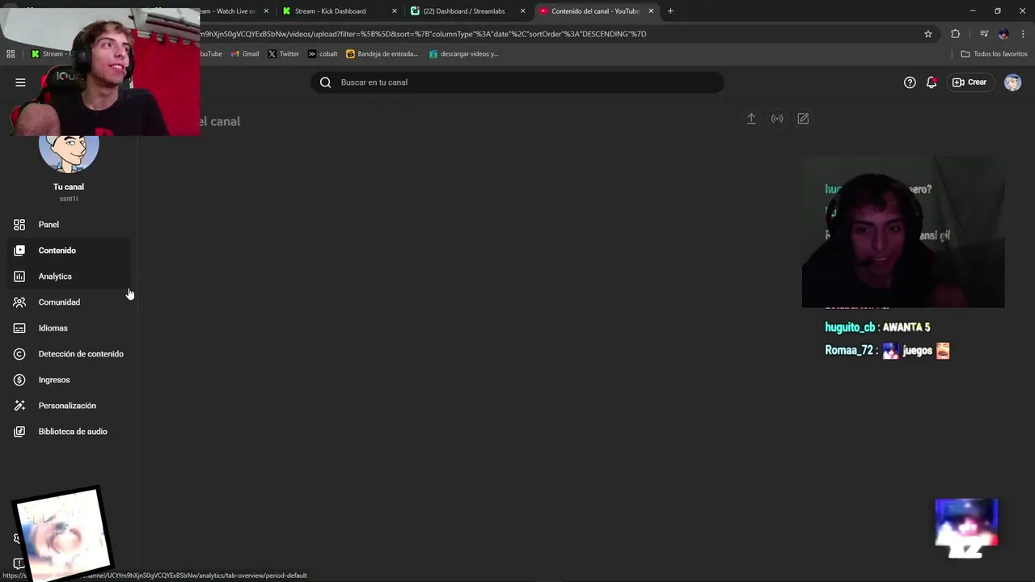The height and width of the screenshot is (582, 1035).
Task: Open Detección de contenido copyright icon
Action: (19, 354)
